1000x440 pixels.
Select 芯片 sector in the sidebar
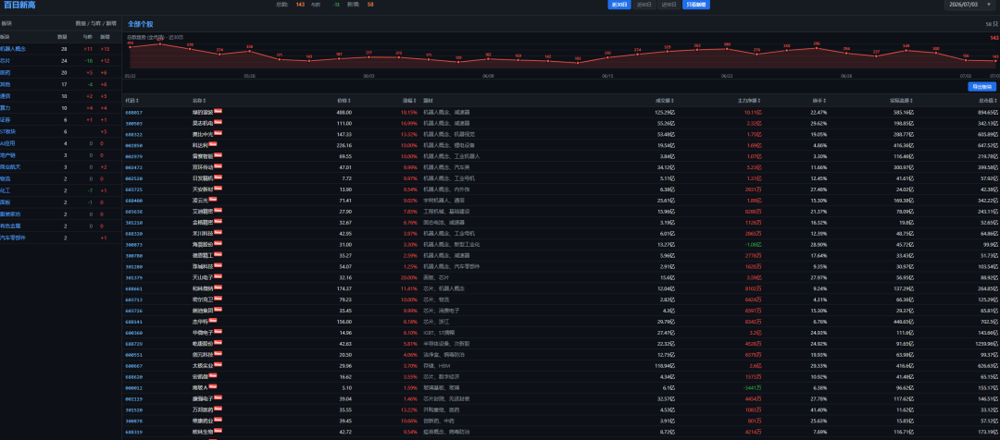6,60
